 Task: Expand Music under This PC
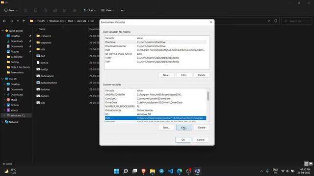tap(4, 100)
